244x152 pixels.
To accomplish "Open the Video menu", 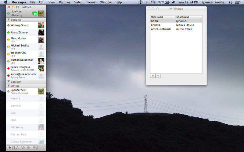I will [78, 2].
